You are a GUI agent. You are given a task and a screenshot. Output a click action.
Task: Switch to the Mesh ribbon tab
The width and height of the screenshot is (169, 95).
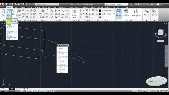pos(30,7)
